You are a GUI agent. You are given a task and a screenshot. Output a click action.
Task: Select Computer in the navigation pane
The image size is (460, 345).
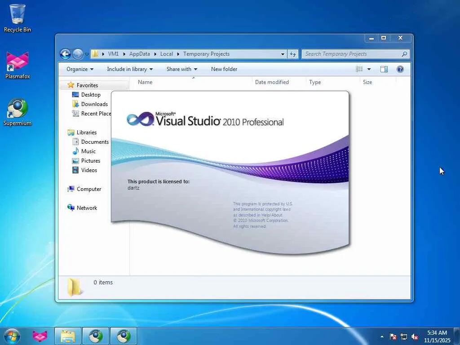[x=88, y=189]
